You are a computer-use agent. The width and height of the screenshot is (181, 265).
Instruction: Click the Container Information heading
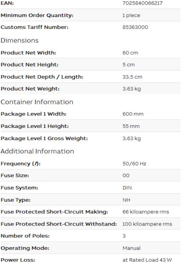click(37, 102)
